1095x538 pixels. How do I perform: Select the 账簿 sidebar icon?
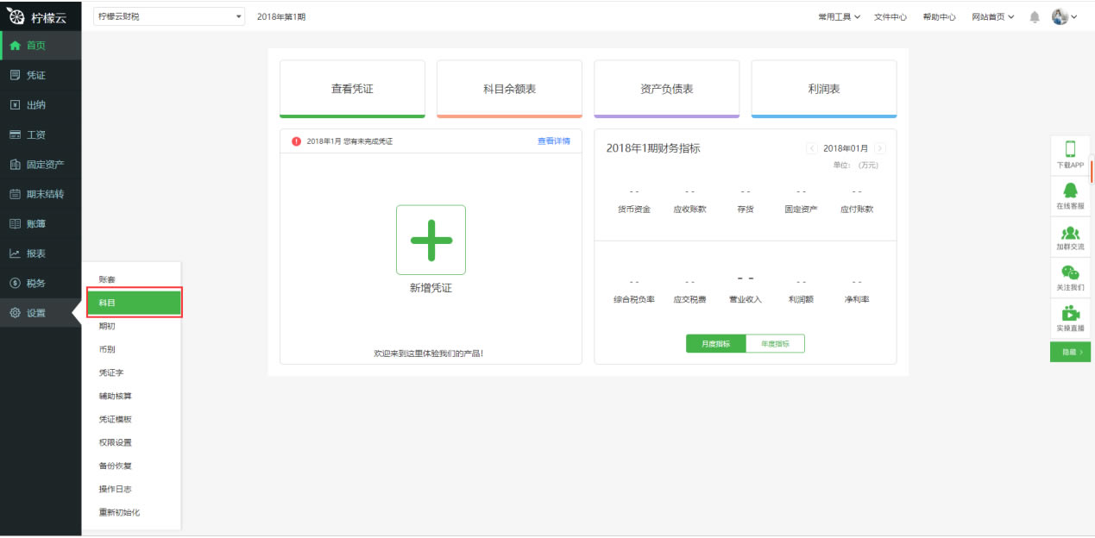[40, 223]
